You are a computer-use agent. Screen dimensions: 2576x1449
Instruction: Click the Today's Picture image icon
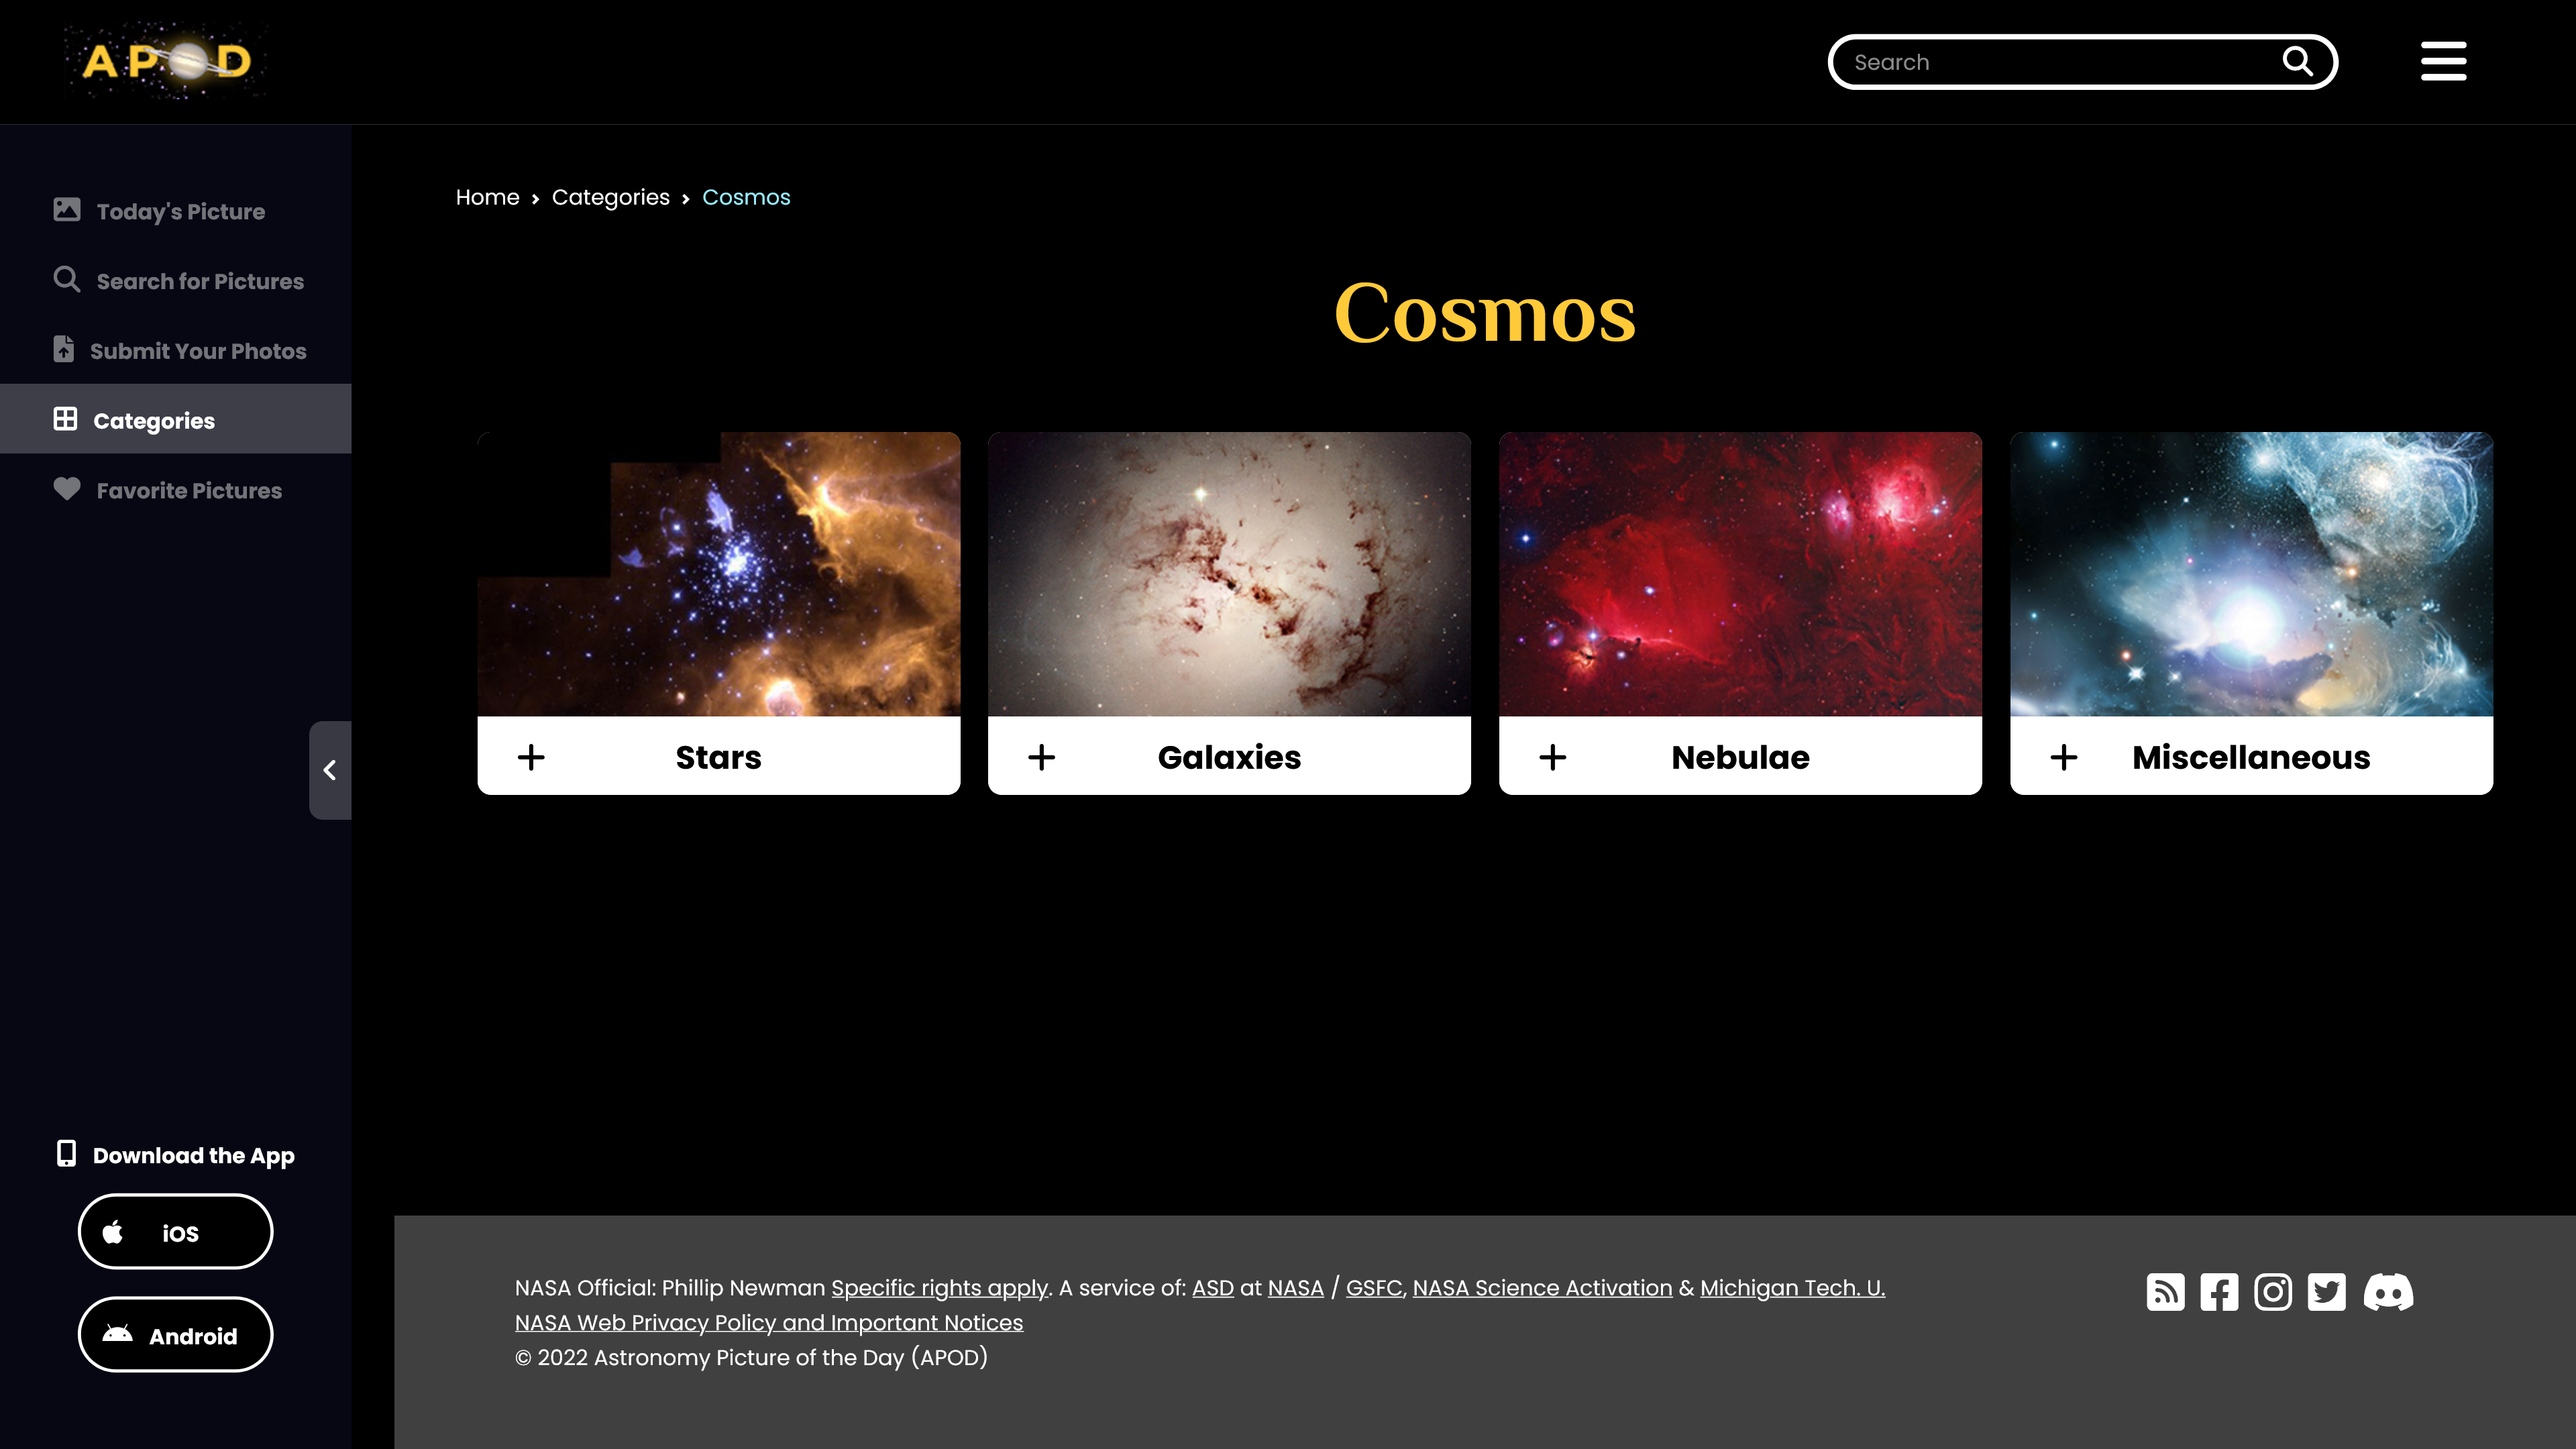click(67, 209)
